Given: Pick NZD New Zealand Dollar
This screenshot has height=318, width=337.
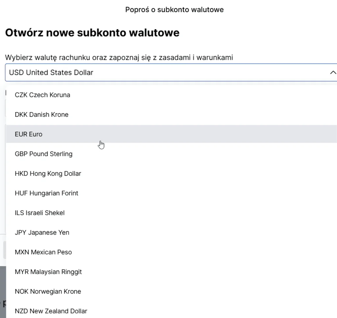Looking at the screenshot, I should [x=171, y=311].
